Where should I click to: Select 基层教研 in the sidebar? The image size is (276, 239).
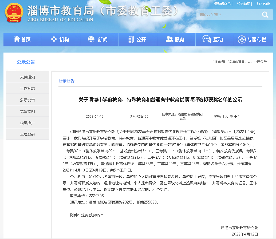(27, 134)
